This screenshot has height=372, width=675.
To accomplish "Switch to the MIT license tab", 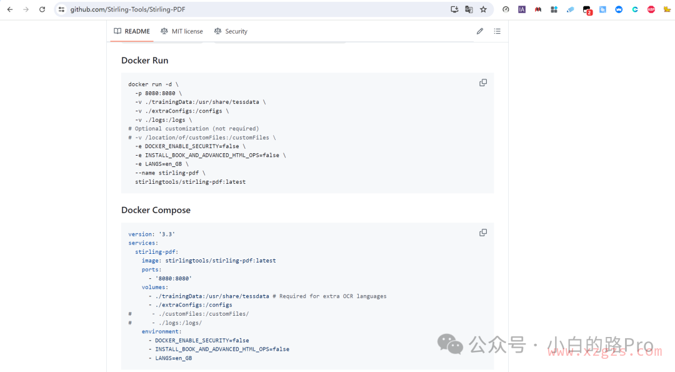I will pyautogui.click(x=181, y=31).
